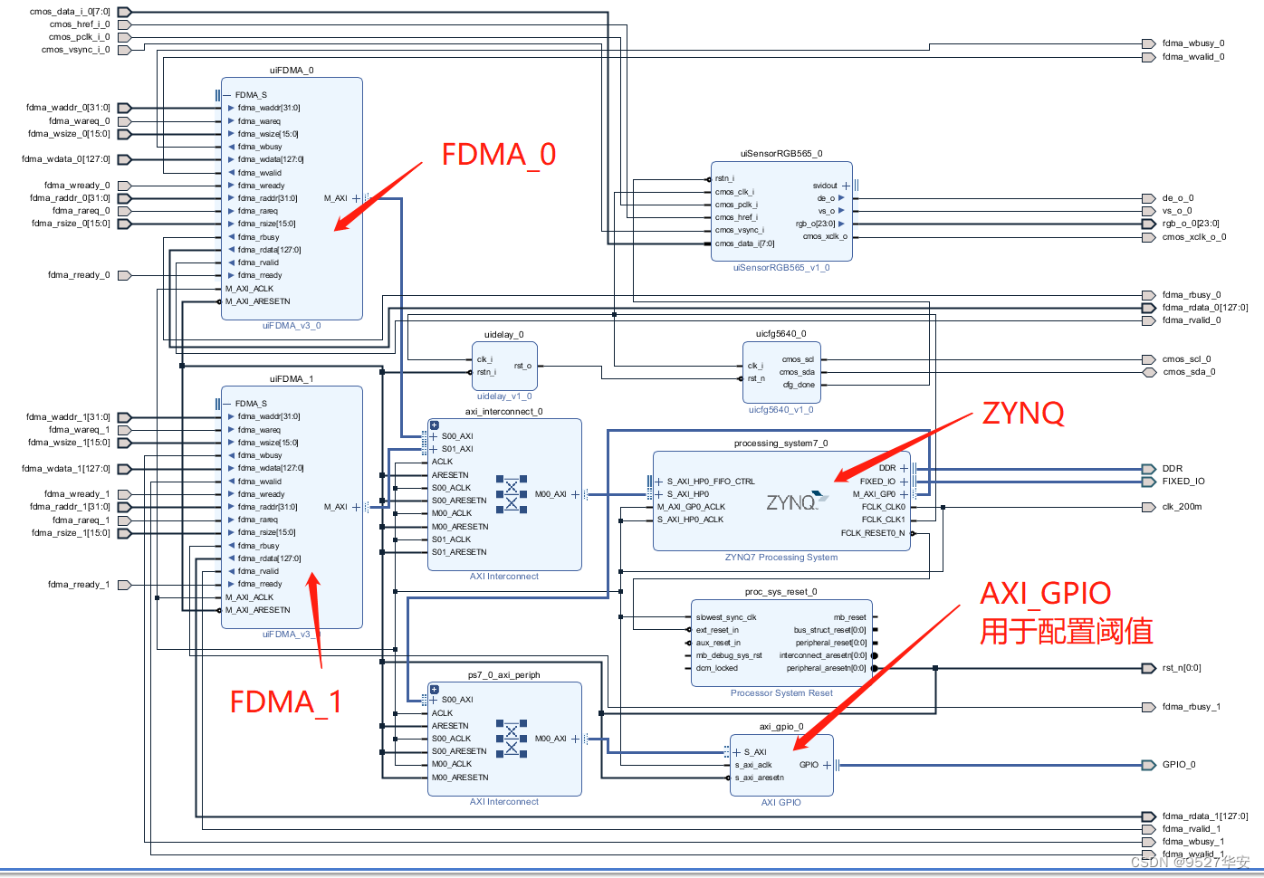
Task: Click the cmos_pclk_i_0 input port symbol
Action: point(125,37)
